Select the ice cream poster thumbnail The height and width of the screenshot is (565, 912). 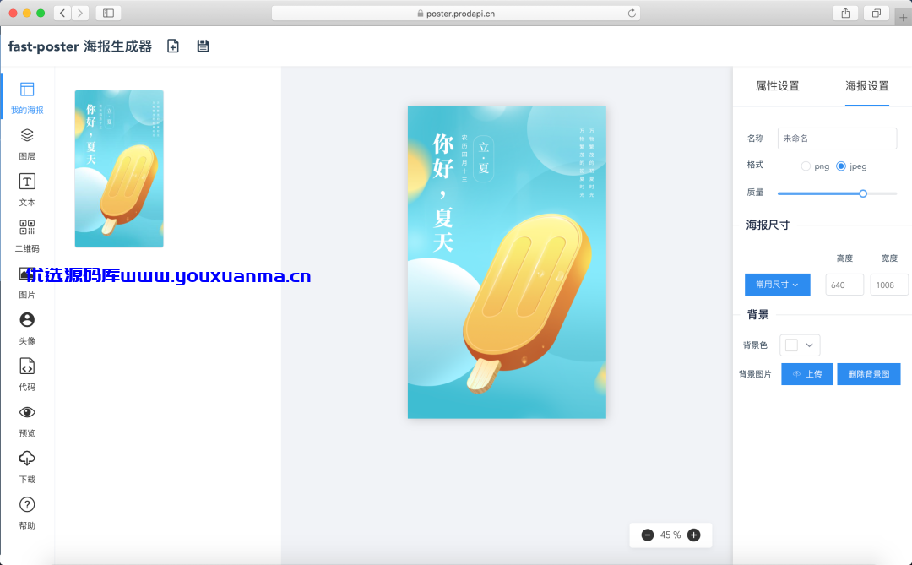[119, 169]
